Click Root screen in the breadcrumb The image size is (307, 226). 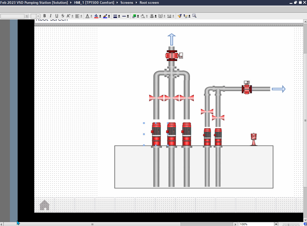(x=149, y=3)
